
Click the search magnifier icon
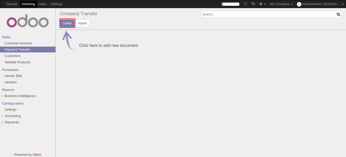[338, 14]
